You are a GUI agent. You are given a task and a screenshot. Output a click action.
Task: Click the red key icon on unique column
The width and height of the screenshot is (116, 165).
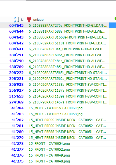[x=29, y=20]
